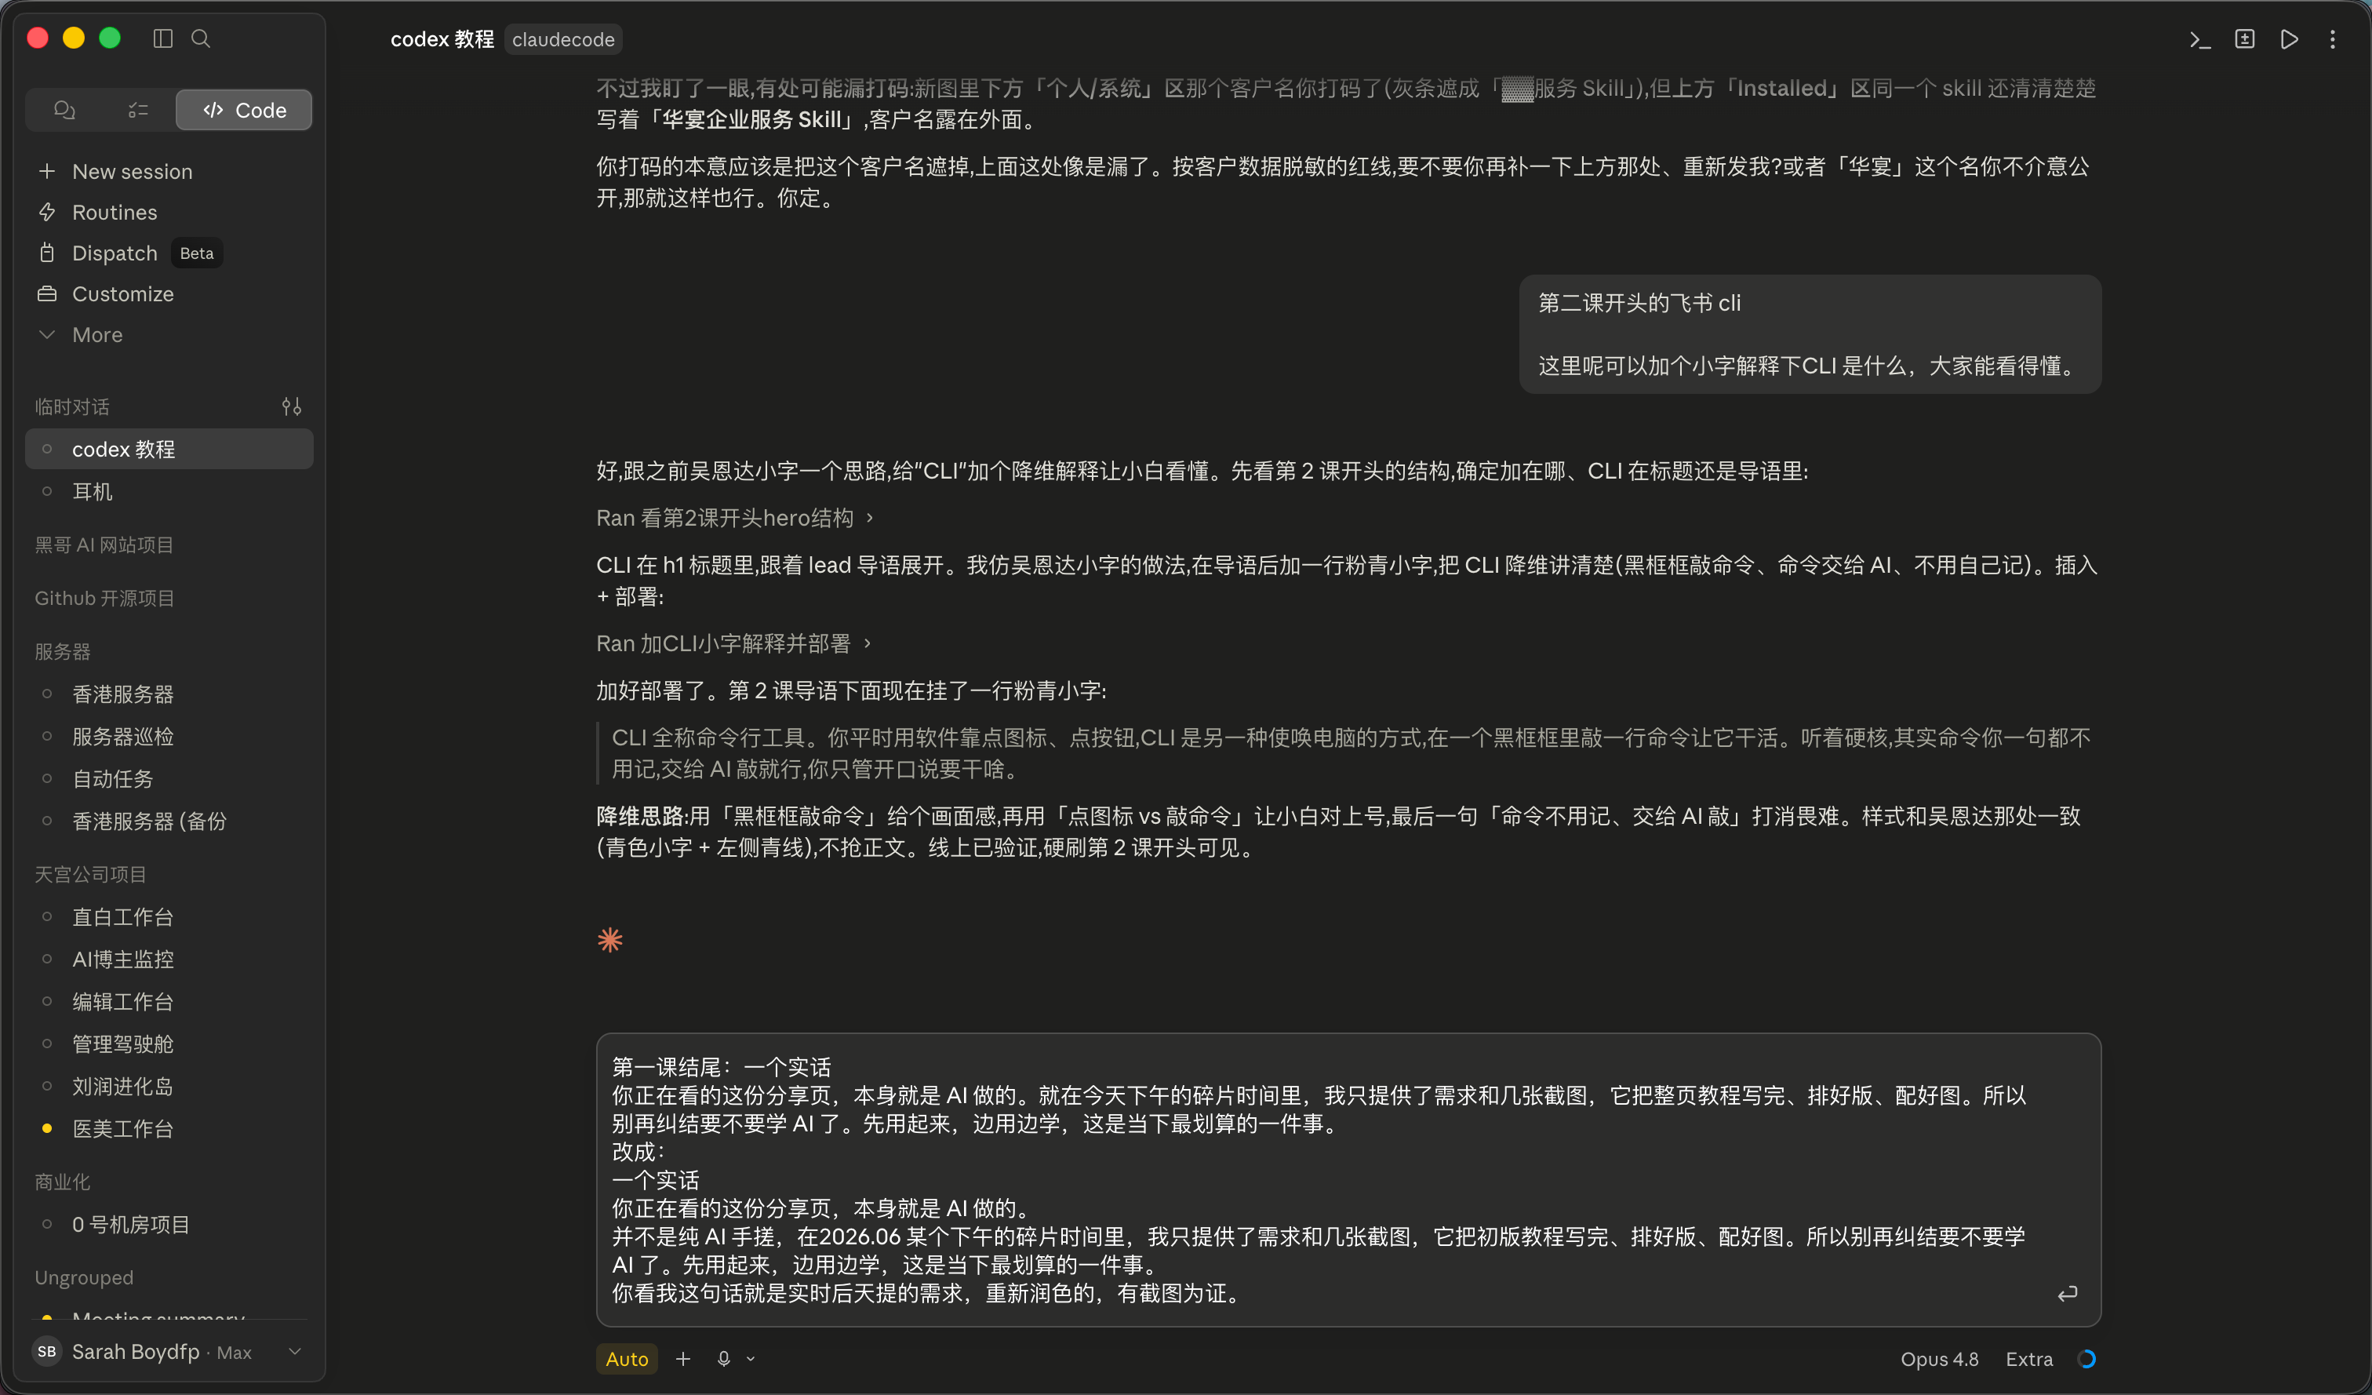The height and width of the screenshot is (1395, 2372).
Task: Click the Extra effort setting
Action: coord(2028,1359)
